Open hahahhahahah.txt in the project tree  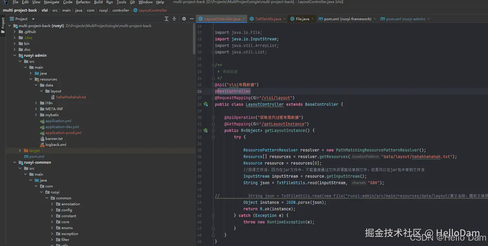click(71, 97)
